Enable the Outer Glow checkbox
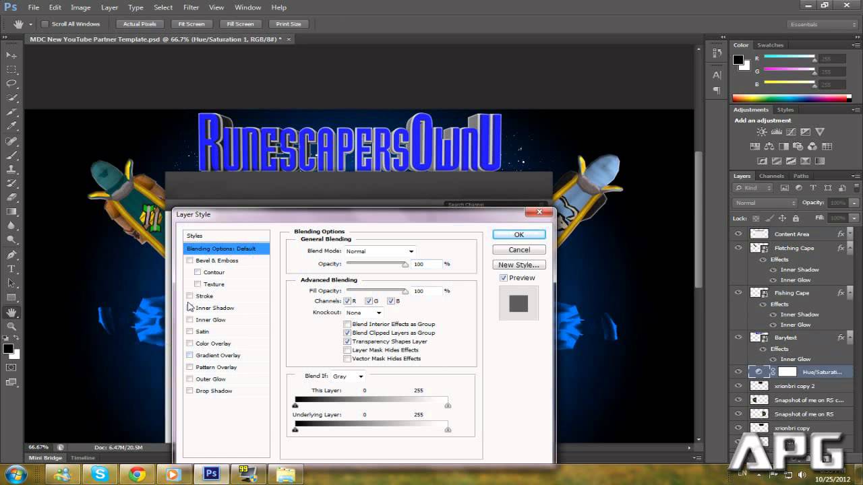This screenshot has height=485, width=863. click(x=189, y=379)
